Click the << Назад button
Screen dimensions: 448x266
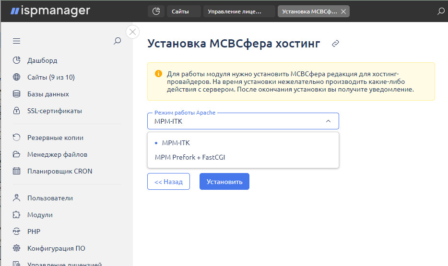point(168,182)
